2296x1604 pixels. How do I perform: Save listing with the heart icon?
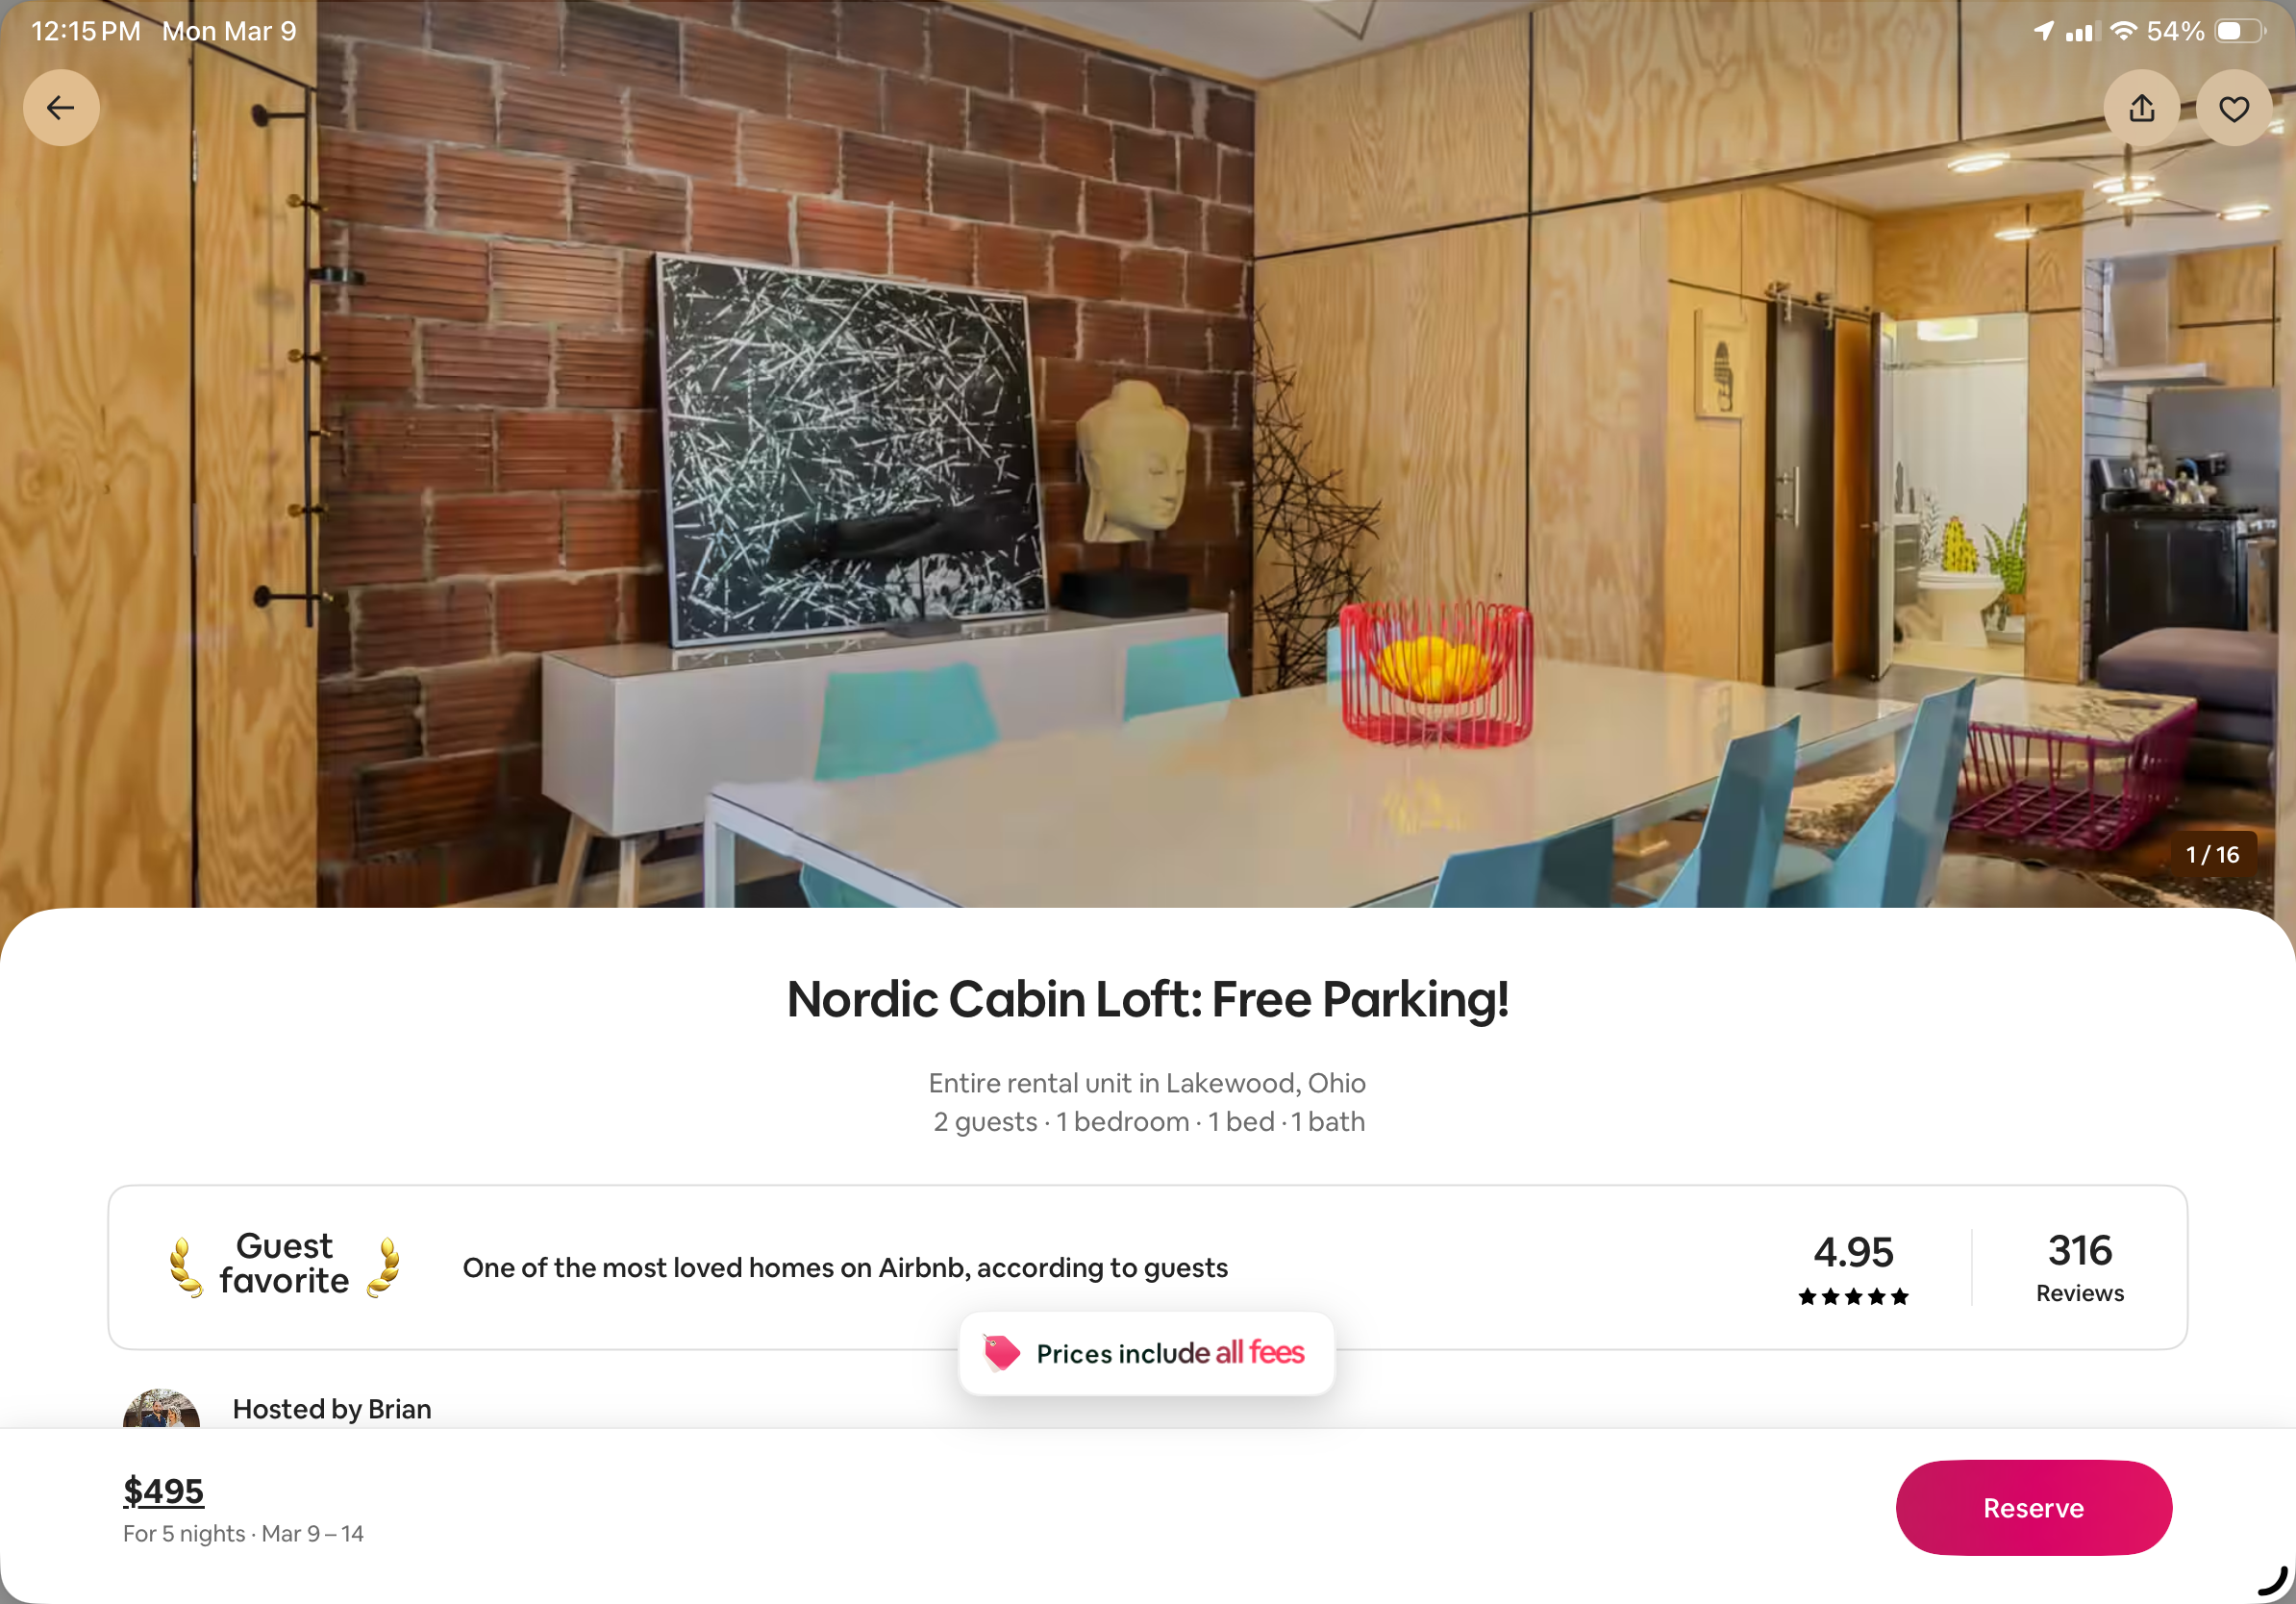coord(2233,108)
